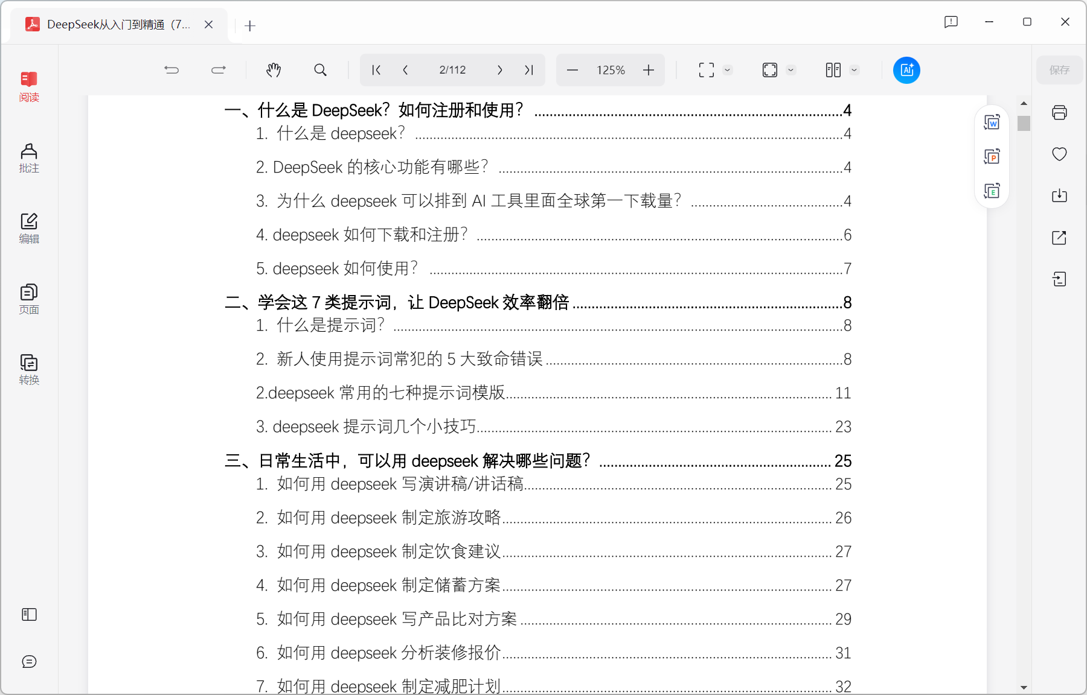1087x695 pixels.
Task: Open the 批注 annotation panel
Action: 29,158
